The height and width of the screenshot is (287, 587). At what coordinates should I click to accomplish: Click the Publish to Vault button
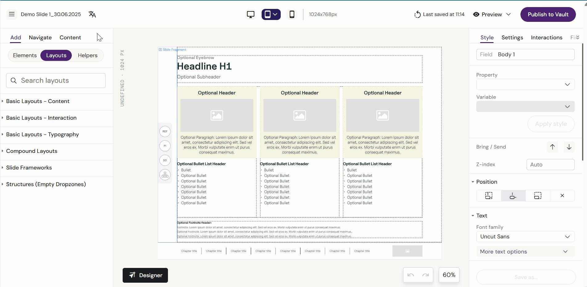[548, 14]
